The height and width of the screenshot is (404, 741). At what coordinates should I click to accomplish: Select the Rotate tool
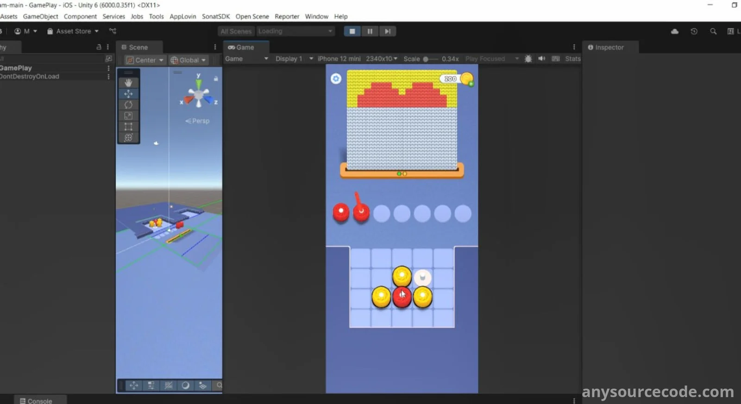click(128, 105)
